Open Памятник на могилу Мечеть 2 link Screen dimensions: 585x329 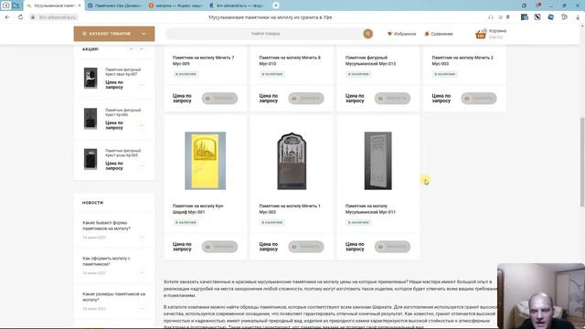[x=463, y=60]
